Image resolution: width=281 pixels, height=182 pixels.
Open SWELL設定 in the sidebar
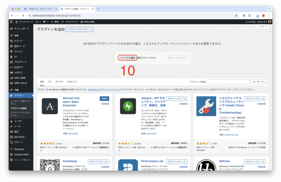click(21, 78)
